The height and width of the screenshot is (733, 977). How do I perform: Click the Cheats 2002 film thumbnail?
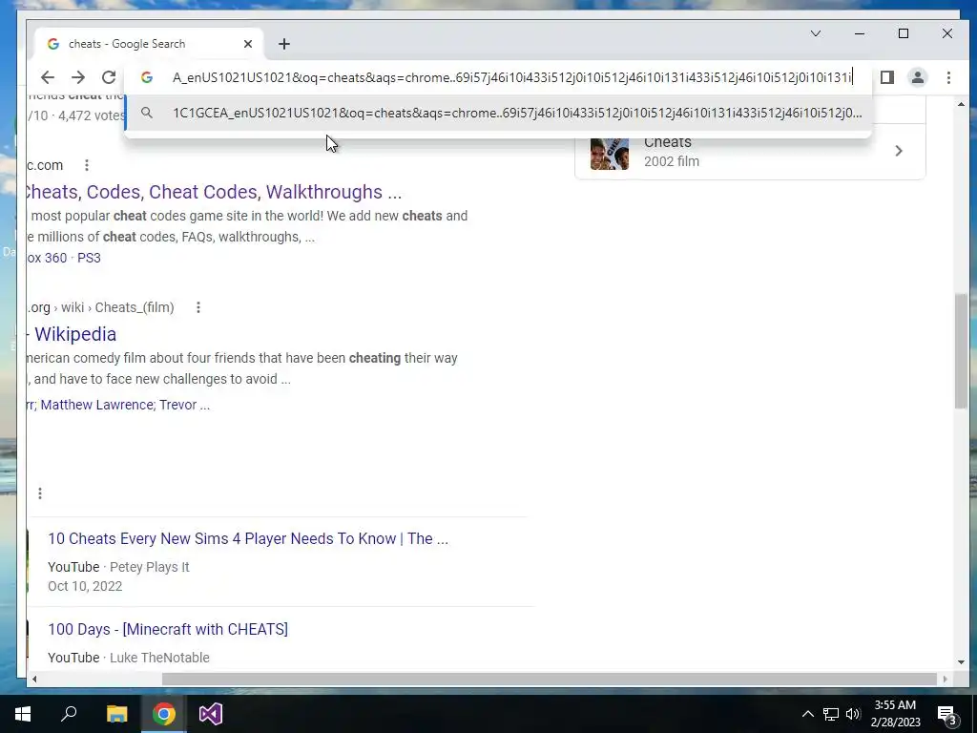click(x=610, y=152)
